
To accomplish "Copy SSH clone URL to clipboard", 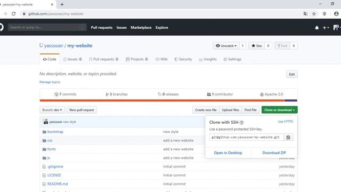I will point(288,138).
